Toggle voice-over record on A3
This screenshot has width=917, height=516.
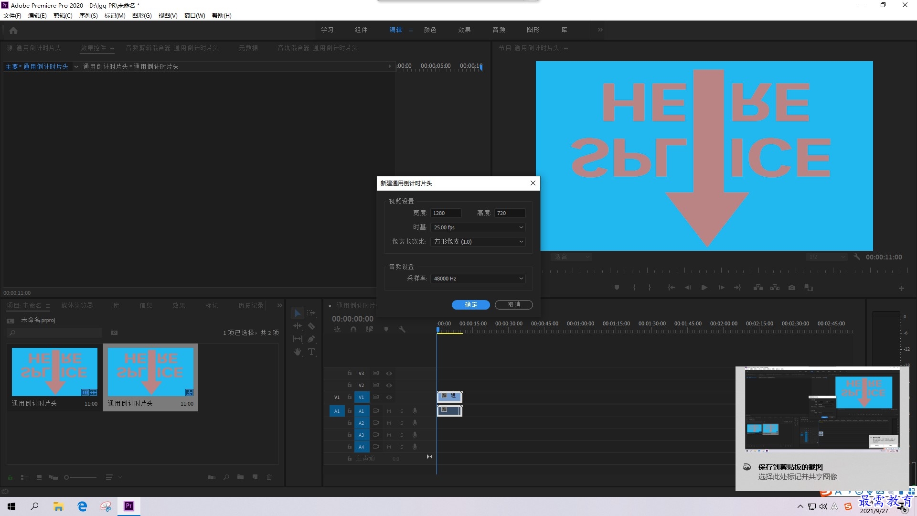[x=415, y=435]
